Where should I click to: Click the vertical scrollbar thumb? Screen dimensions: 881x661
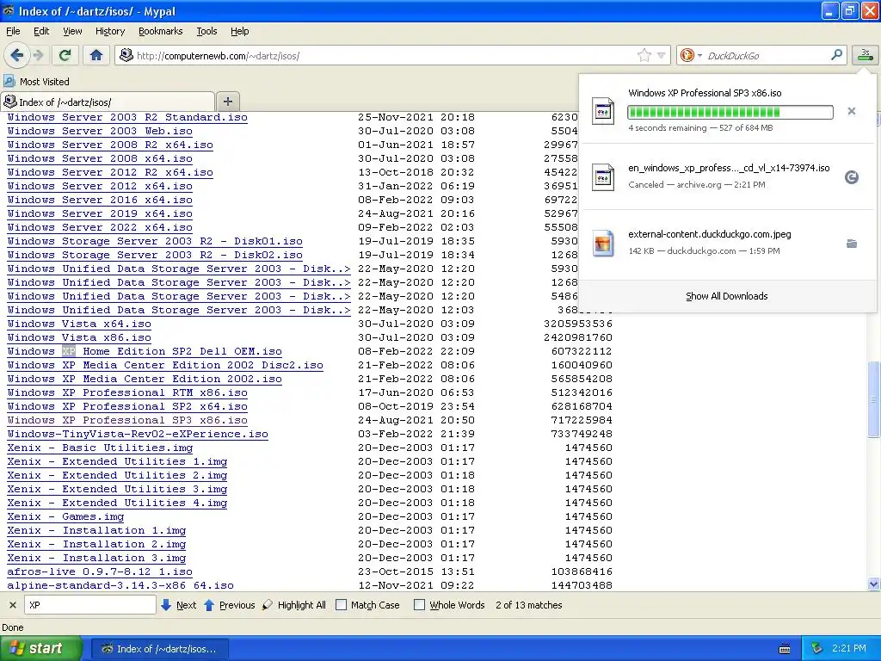873,399
